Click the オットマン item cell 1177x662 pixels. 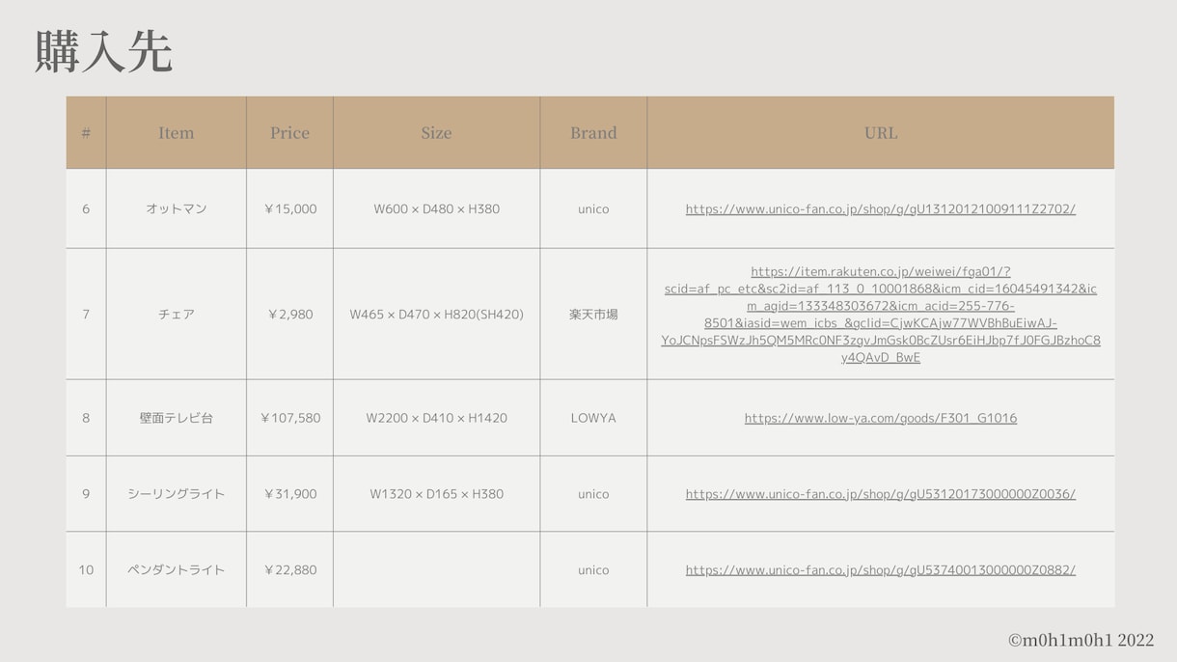pos(176,208)
